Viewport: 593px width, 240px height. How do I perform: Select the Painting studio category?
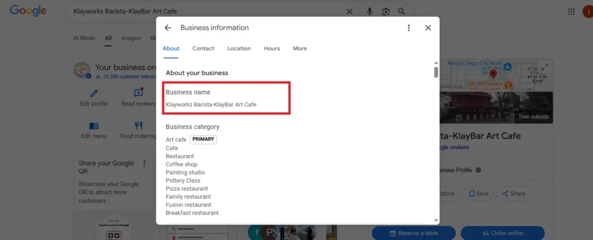pos(185,172)
